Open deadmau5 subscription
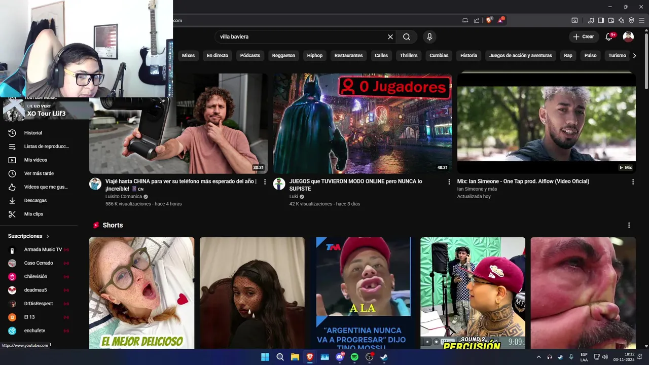This screenshot has width=649, height=365. 39,290
